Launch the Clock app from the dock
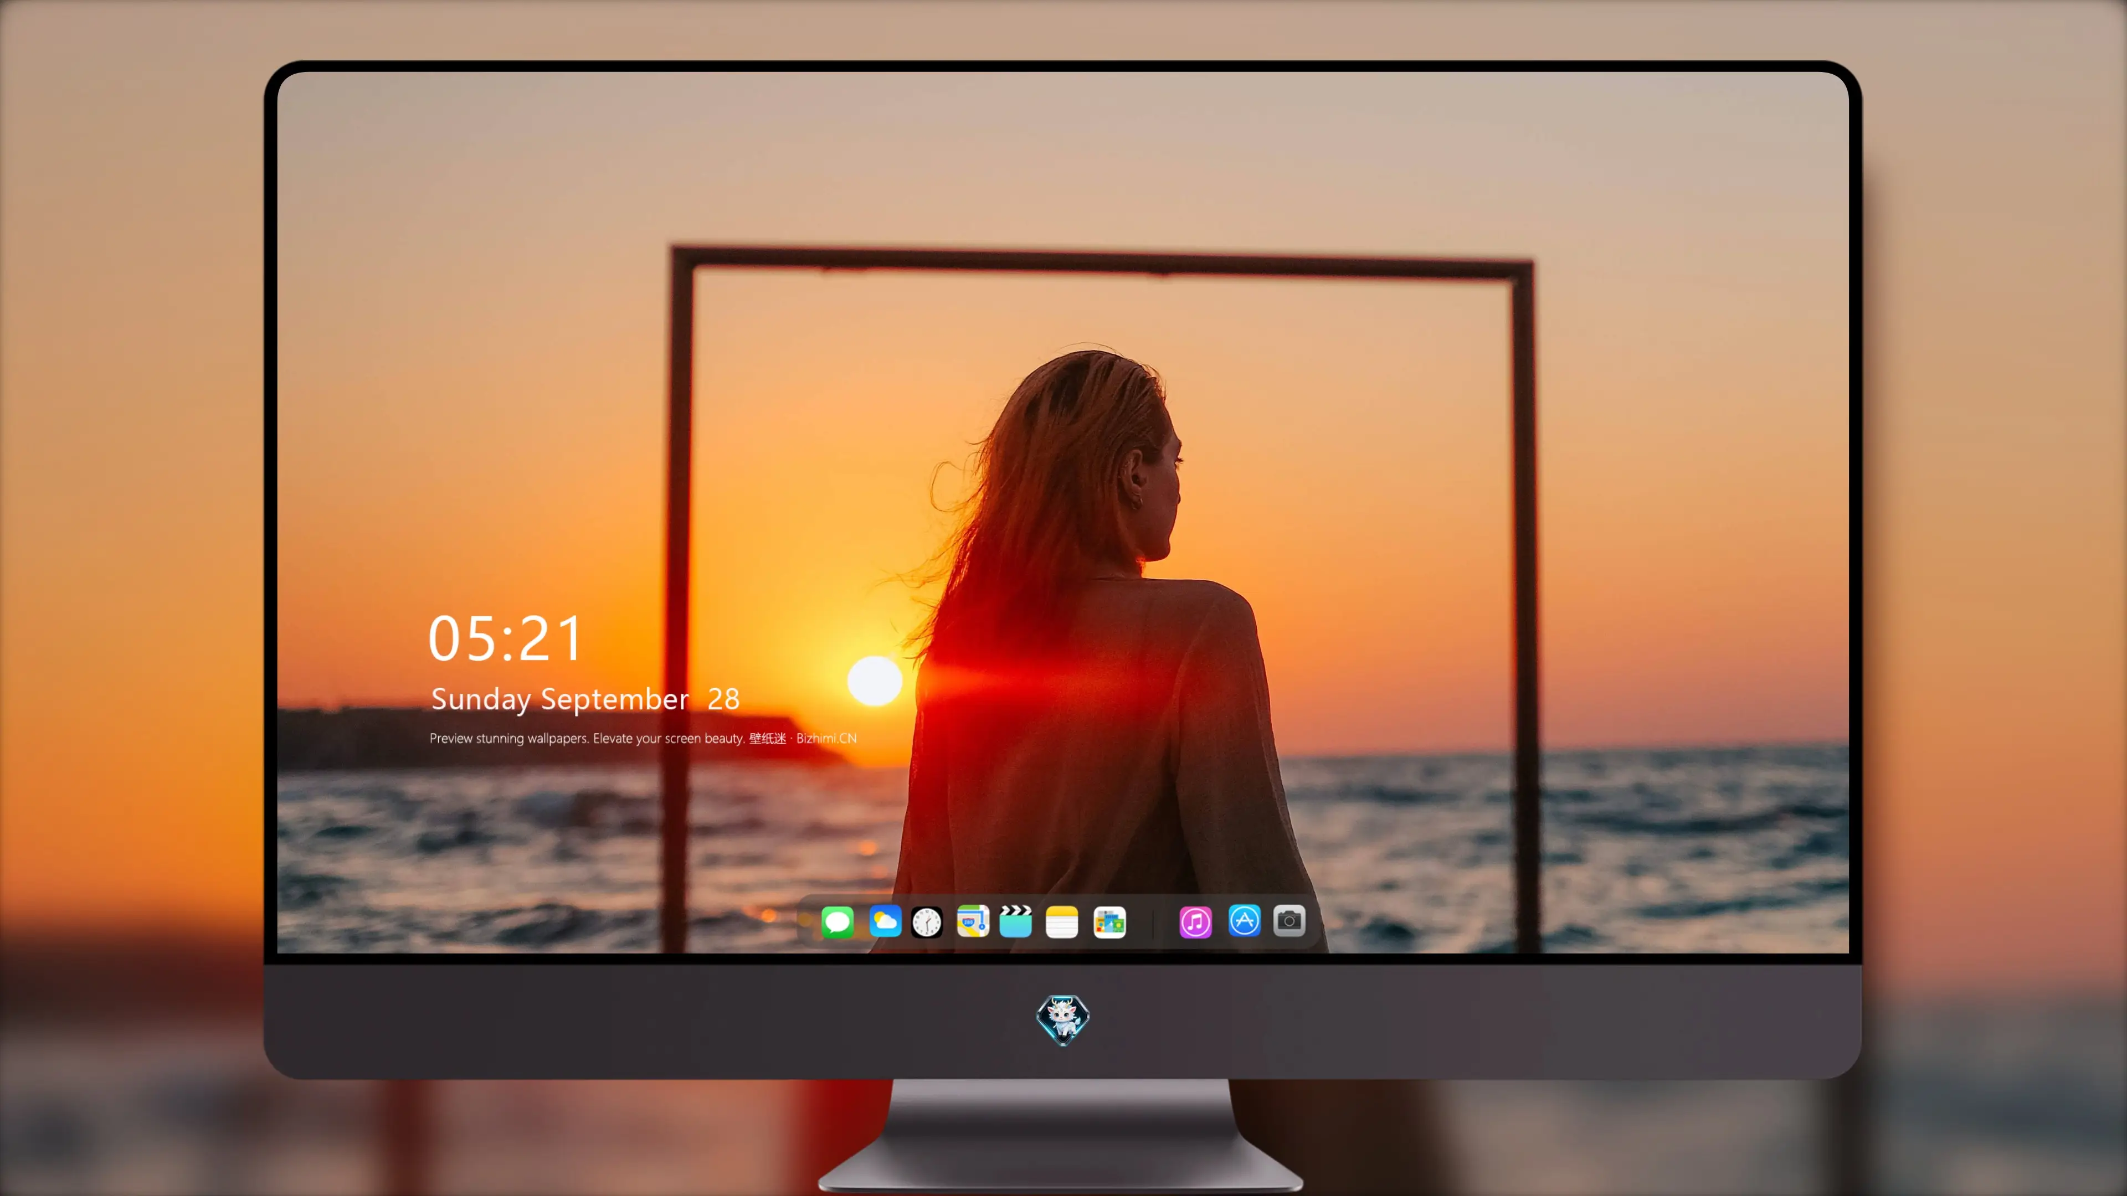 (x=927, y=922)
